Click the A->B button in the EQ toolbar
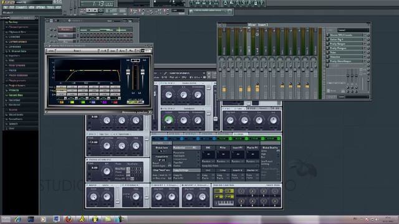Screen dimensions: 399x224 click(103, 51)
